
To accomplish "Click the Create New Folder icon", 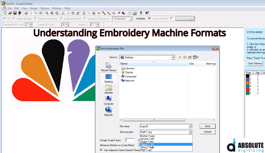I will [x=190, y=57].
